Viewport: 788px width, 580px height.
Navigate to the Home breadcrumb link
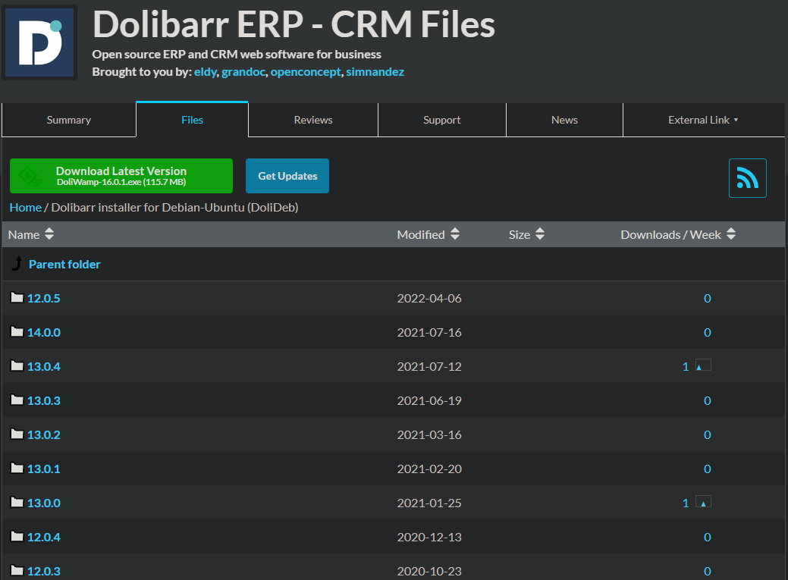pyautogui.click(x=25, y=207)
